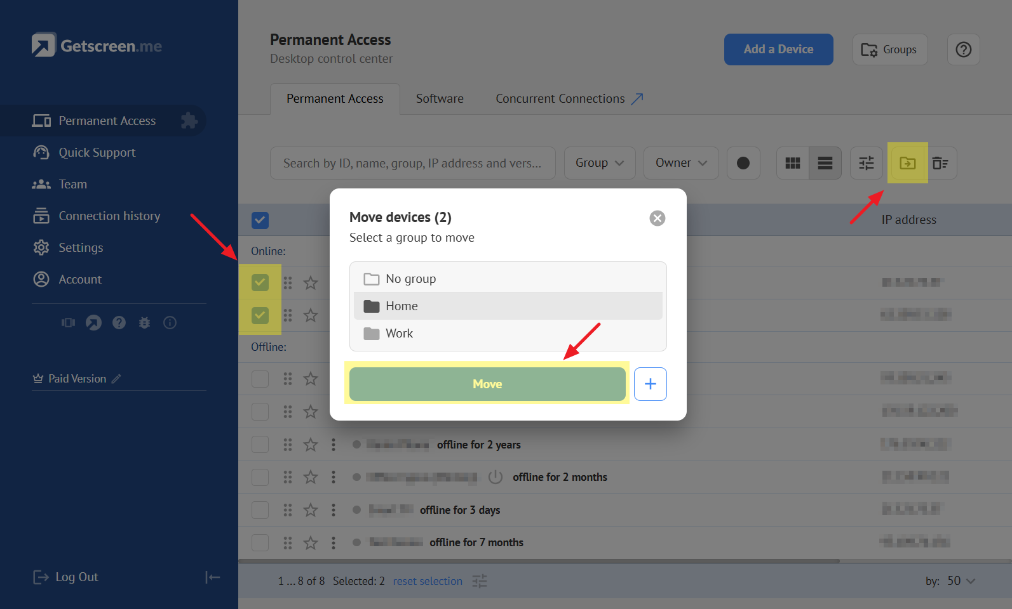Expand the Group filter dropdown
Screen dimensions: 1012x609
coord(599,163)
